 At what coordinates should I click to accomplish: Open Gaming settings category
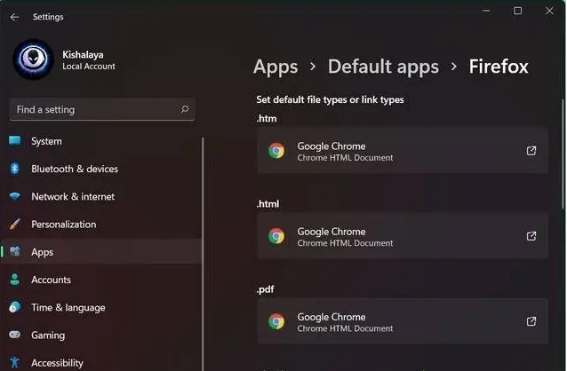(x=48, y=335)
